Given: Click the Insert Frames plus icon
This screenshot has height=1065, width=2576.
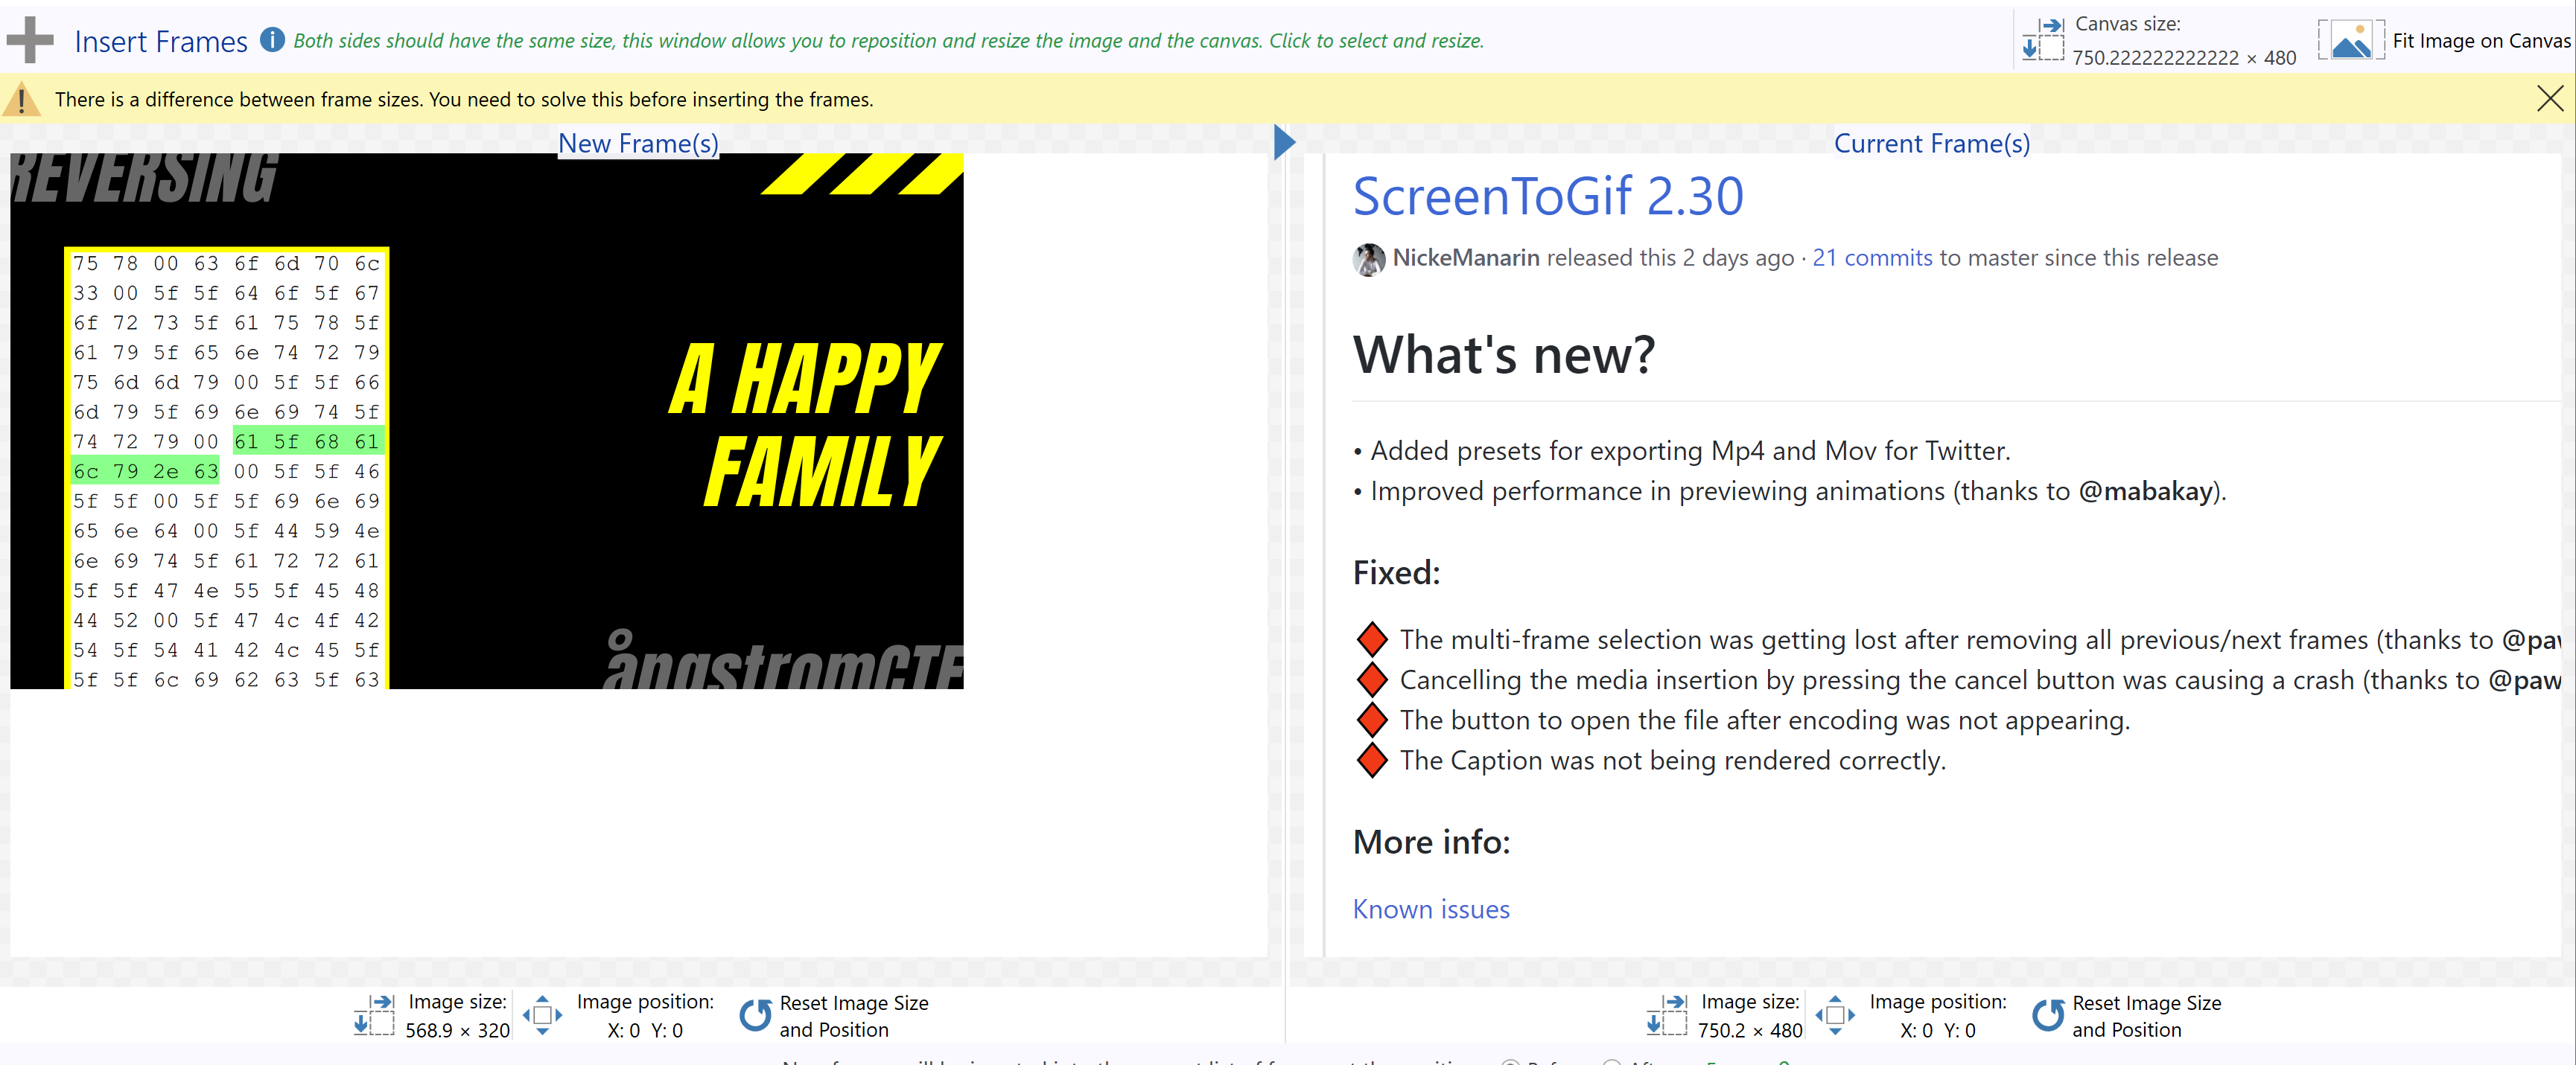Looking at the screenshot, I should 30,40.
